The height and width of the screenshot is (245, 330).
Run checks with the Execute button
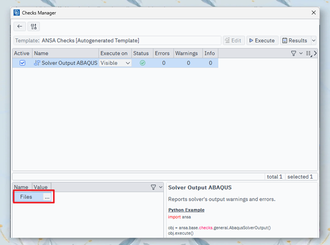[262, 40]
